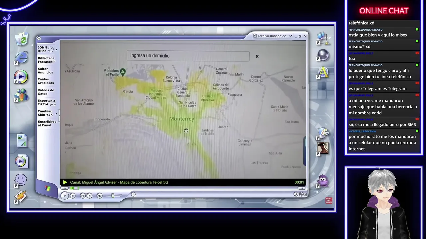The image size is (426, 239).
Task: Open Videos de Gatos menu item
Action: pyautogui.click(x=46, y=92)
